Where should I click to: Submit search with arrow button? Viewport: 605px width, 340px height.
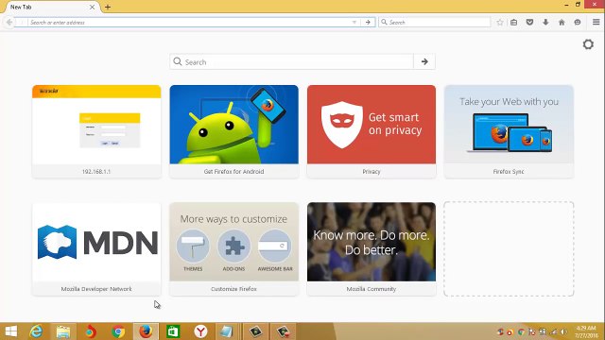[424, 61]
